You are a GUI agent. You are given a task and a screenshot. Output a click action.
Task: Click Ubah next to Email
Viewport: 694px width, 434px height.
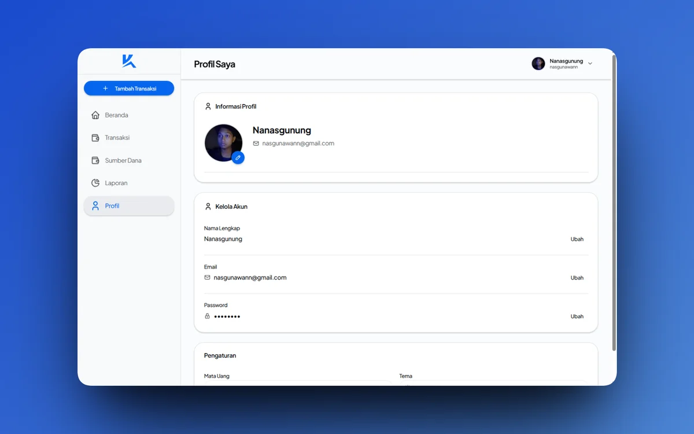pyautogui.click(x=577, y=278)
